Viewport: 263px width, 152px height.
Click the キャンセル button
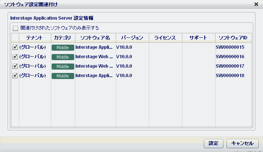[x=243, y=143]
